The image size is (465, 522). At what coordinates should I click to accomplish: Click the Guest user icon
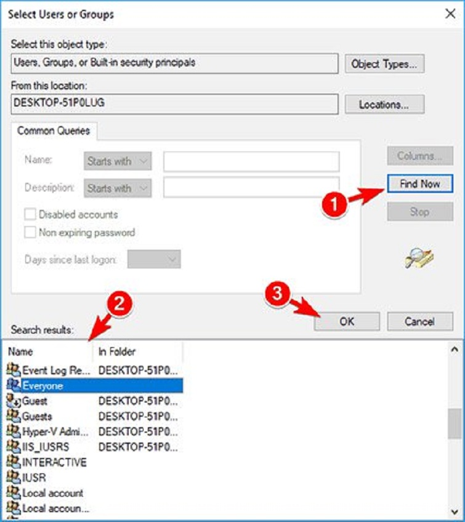point(14,401)
